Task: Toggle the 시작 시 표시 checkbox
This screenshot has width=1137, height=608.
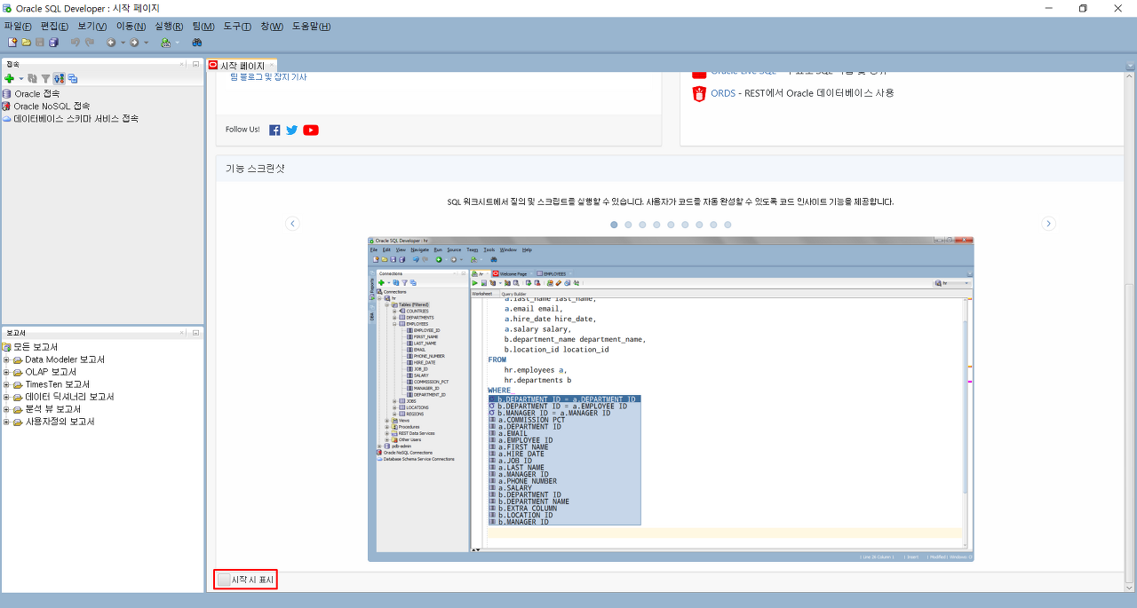Action: coord(224,580)
